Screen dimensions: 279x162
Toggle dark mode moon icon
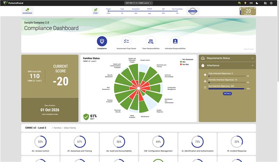point(257,3)
